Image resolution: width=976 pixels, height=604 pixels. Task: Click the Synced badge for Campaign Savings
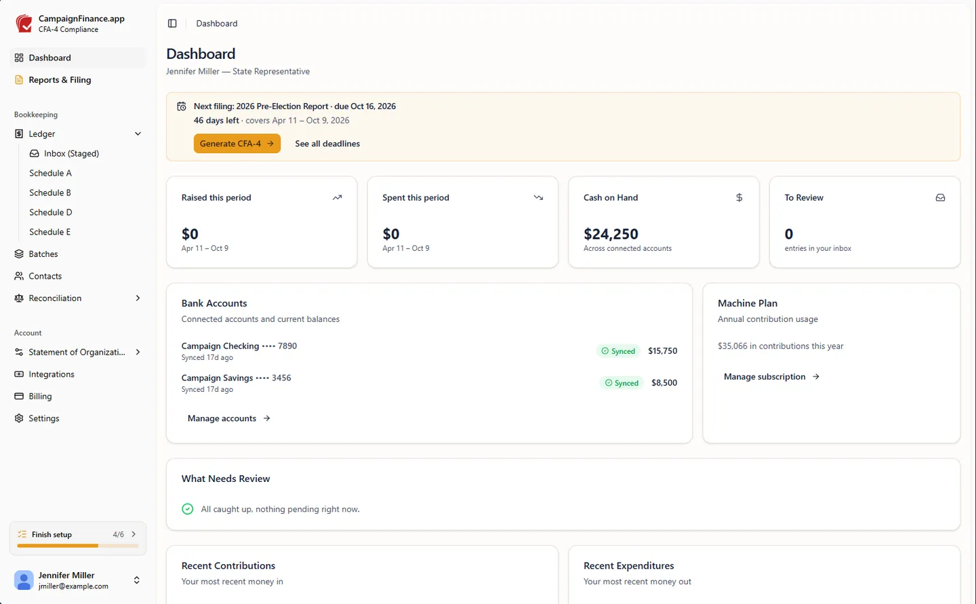tap(622, 383)
